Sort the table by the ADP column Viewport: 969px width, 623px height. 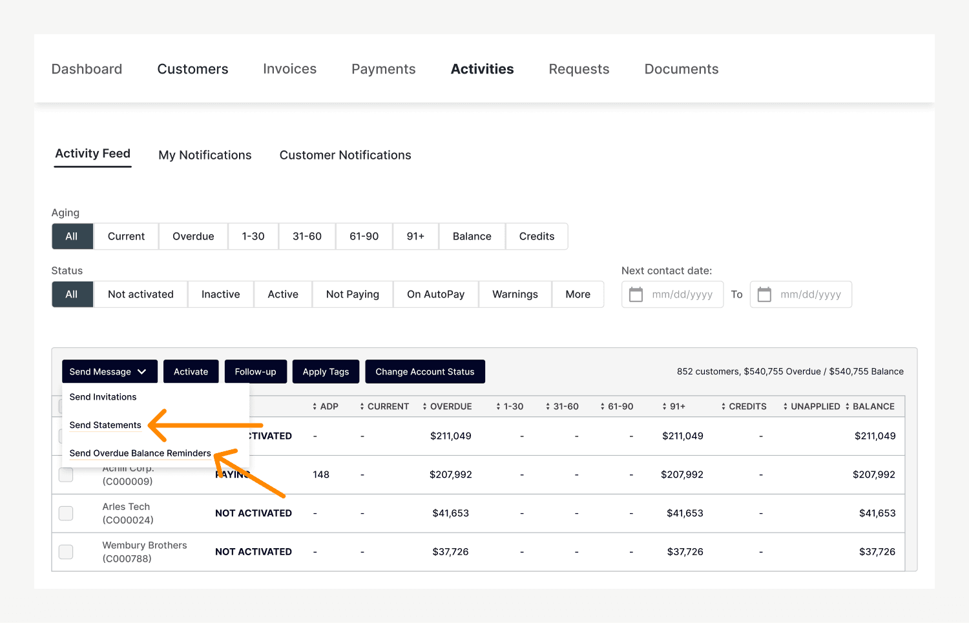[x=326, y=407]
